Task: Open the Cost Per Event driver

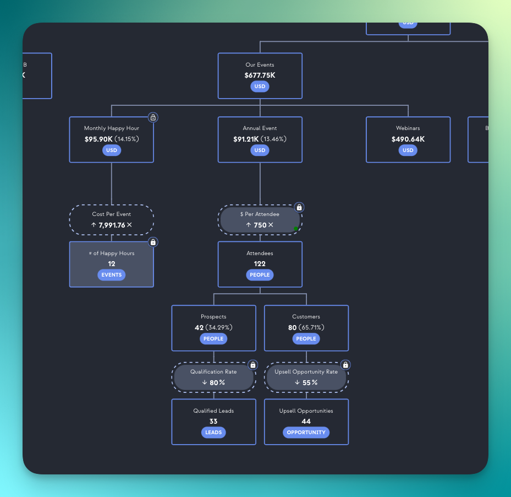Action: [x=112, y=220]
